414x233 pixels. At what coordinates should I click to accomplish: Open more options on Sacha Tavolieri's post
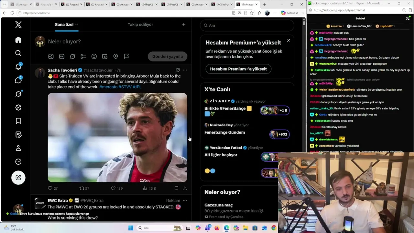pos(185,70)
